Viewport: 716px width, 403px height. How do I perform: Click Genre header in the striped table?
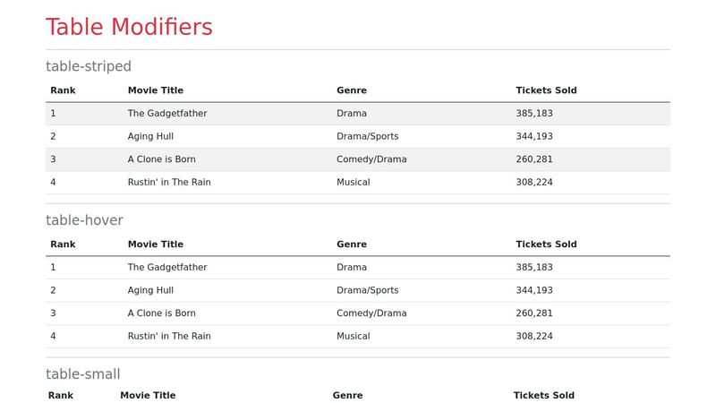pyautogui.click(x=352, y=90)
